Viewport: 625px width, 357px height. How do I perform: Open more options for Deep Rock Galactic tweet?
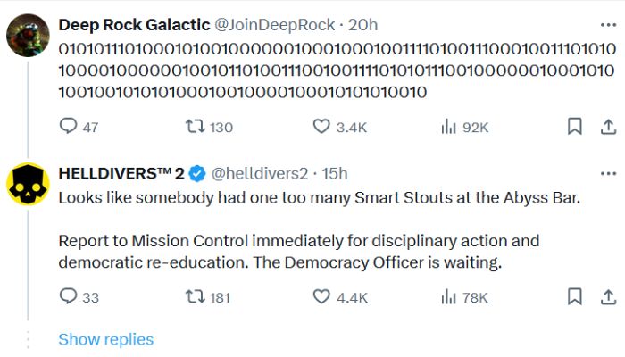point(608,23)
